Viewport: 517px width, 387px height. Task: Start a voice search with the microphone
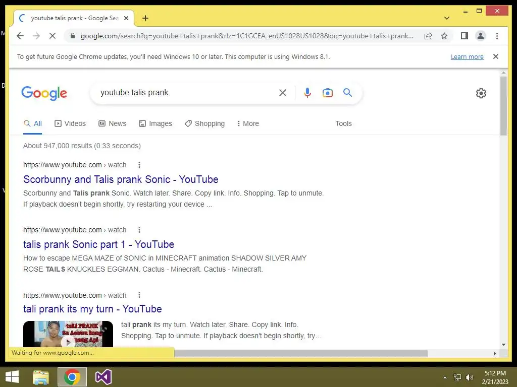point(307,93)
